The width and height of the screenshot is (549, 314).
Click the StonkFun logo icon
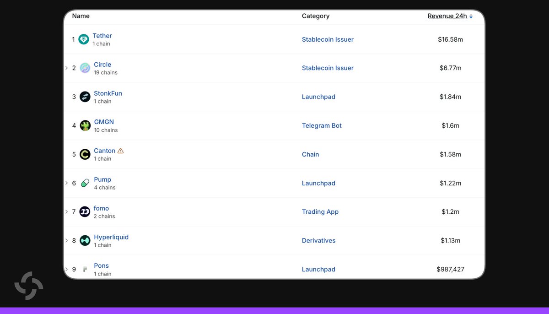point(85,97)
